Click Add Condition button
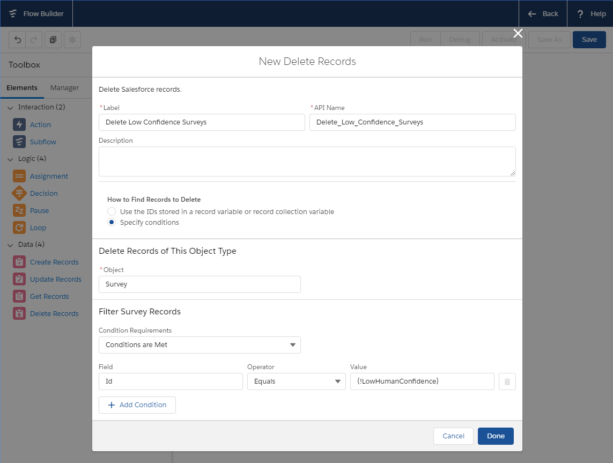This screenshot has height=463, width=613. 137,405
